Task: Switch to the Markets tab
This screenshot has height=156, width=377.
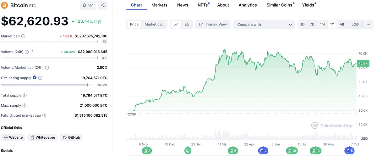Action: [x=159, y=5]
